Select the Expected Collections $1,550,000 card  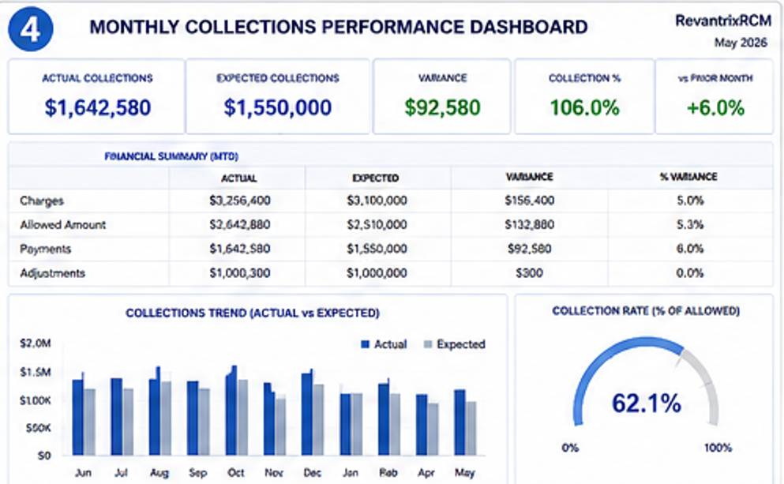277,96
